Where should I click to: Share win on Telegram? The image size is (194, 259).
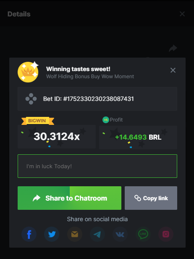[97, 234]
